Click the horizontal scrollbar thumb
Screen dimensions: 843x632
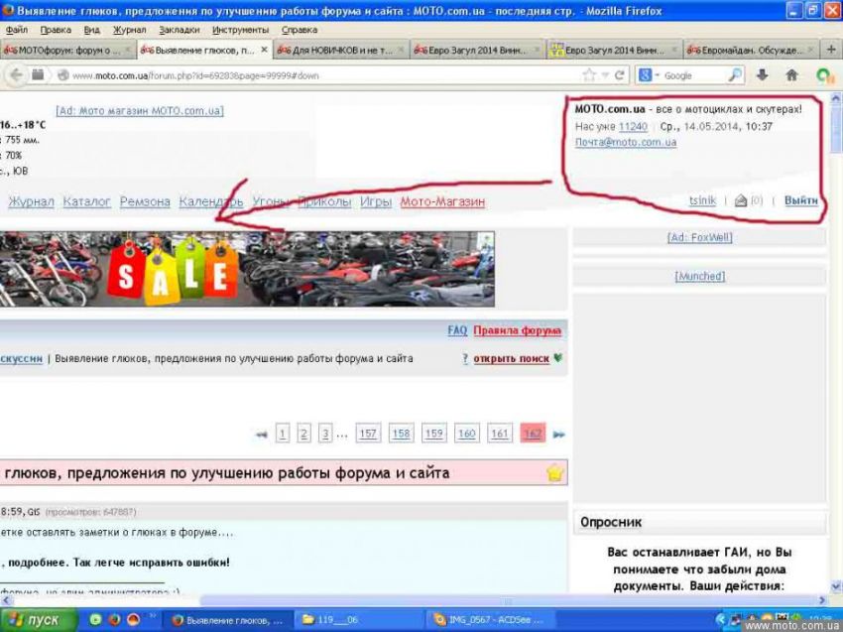(506, 600)
